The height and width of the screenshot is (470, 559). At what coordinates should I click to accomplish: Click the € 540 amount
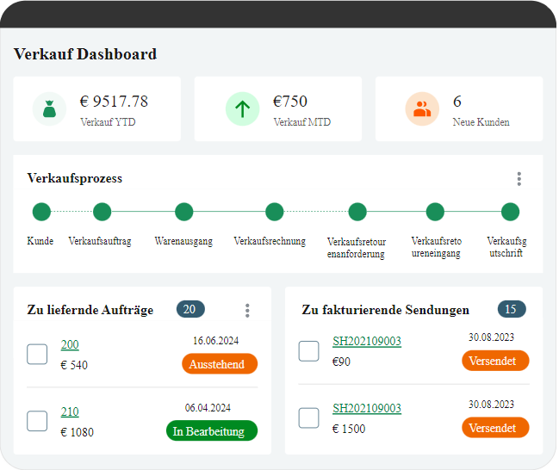tap(74, 365)
